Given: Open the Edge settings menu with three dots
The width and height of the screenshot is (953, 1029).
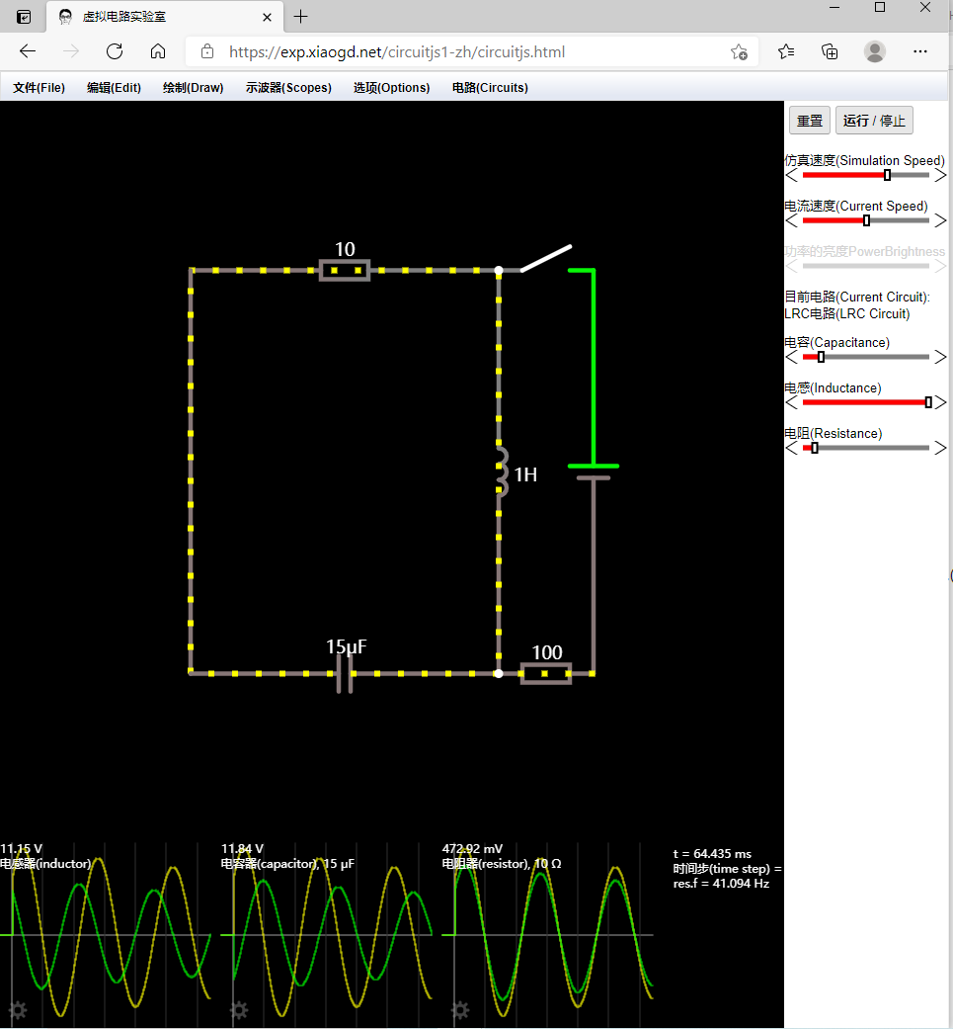Looking at the screenshot, I should (919, 51).
